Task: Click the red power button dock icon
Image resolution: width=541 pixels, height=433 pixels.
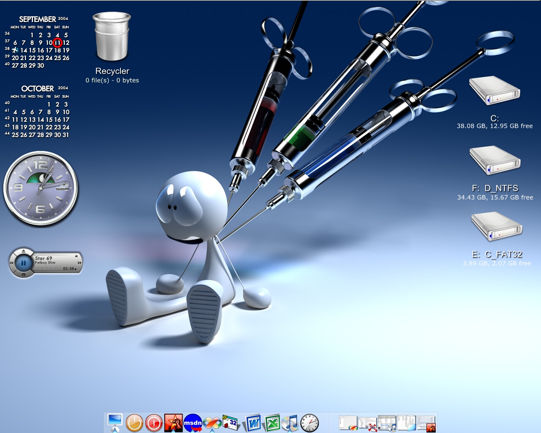Action: 154,423
